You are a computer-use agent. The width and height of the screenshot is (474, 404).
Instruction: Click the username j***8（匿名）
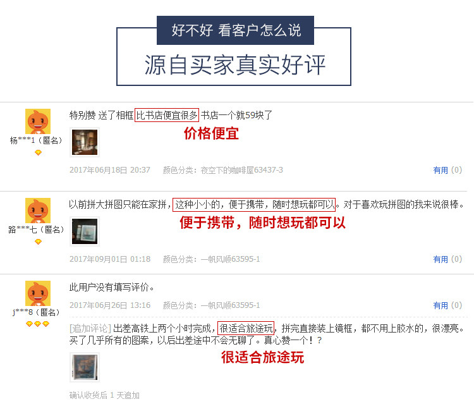coord(37,312)
